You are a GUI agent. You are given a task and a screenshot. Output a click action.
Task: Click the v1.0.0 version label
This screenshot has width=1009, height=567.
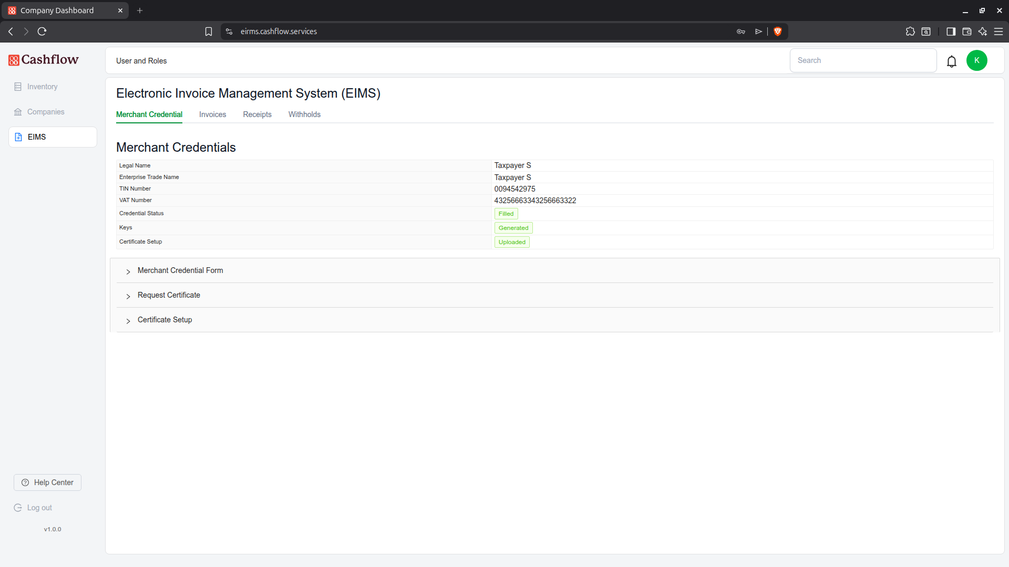point(53,529)
